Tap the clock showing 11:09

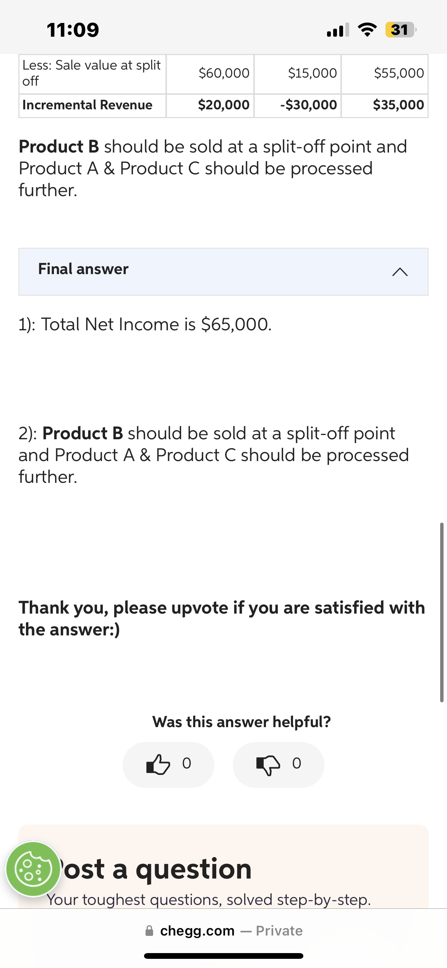click(x=73, y=29)
